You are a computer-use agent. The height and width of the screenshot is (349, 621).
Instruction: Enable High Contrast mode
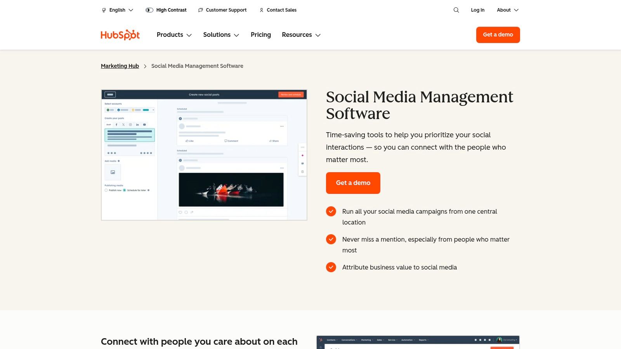coord(166,10)
